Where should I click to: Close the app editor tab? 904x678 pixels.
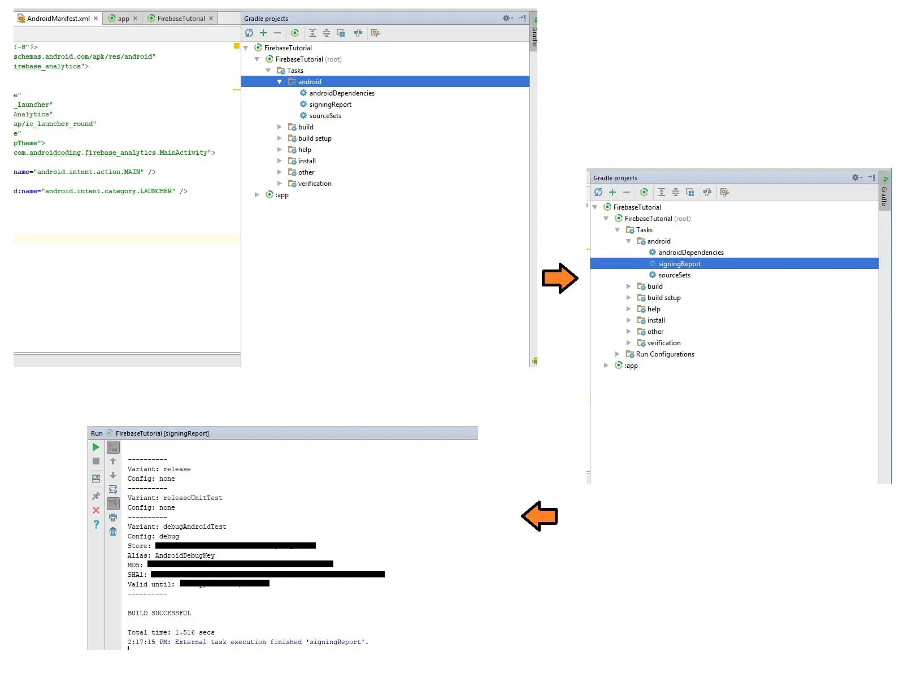[135, 19]
